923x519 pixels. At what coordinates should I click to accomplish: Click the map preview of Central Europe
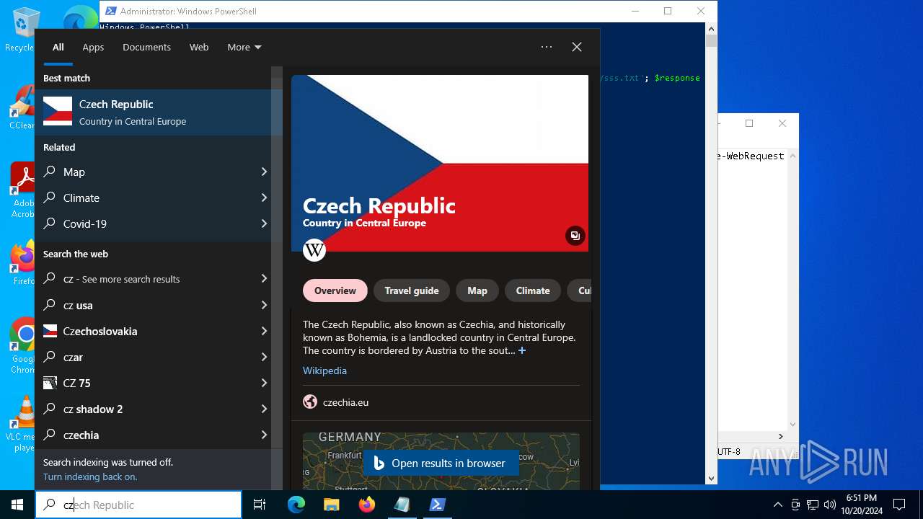[441, 461]
